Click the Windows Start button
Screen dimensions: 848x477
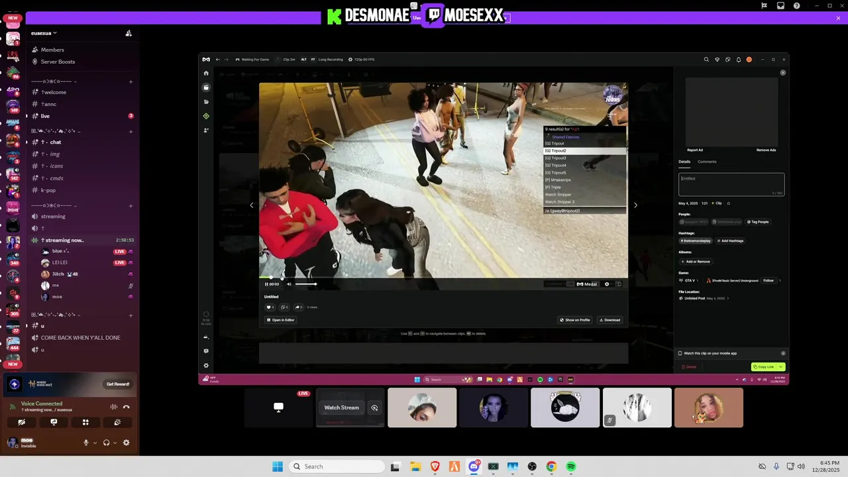click(277, 466)
